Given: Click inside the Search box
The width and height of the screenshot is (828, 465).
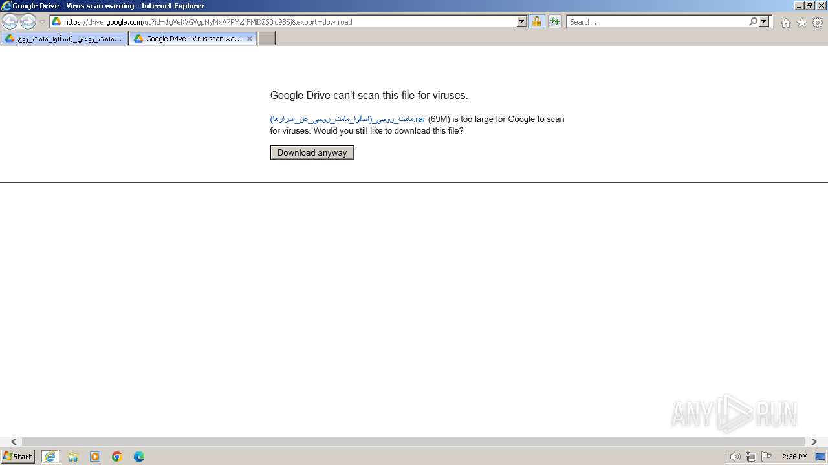Looking at the screenshot, I should click(x=657, y=21).
